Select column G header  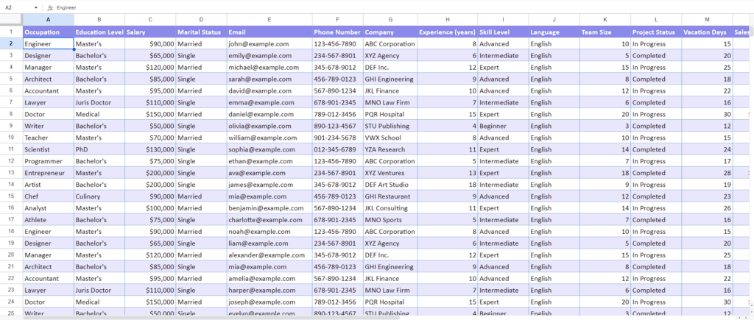pos(390,20)
